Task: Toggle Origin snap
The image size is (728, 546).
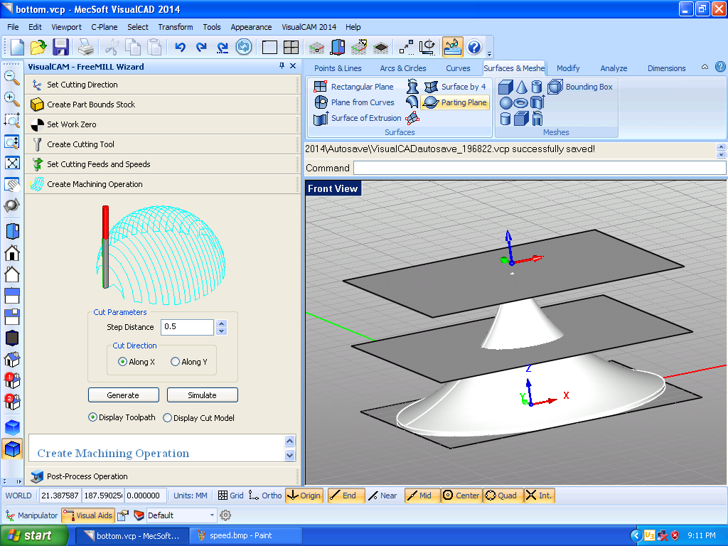Action: [x=304, y=496]
